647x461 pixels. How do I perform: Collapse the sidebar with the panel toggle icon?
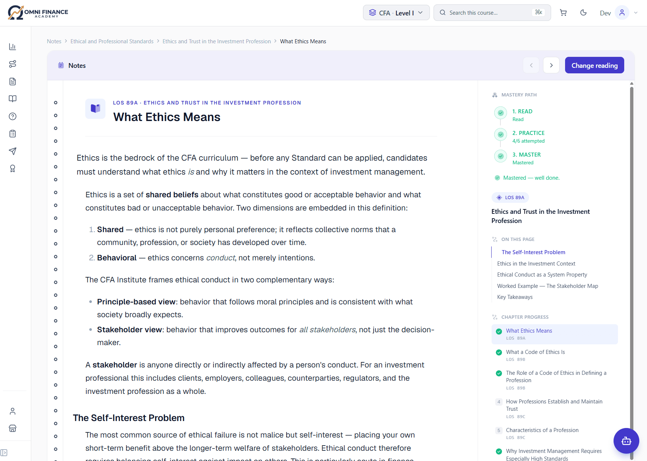pyautogui.click(x=4, y=453)
